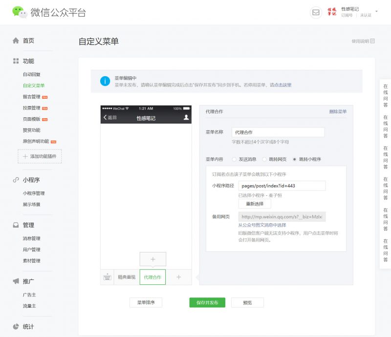Click the 预览 button

(x=247, y=303)
